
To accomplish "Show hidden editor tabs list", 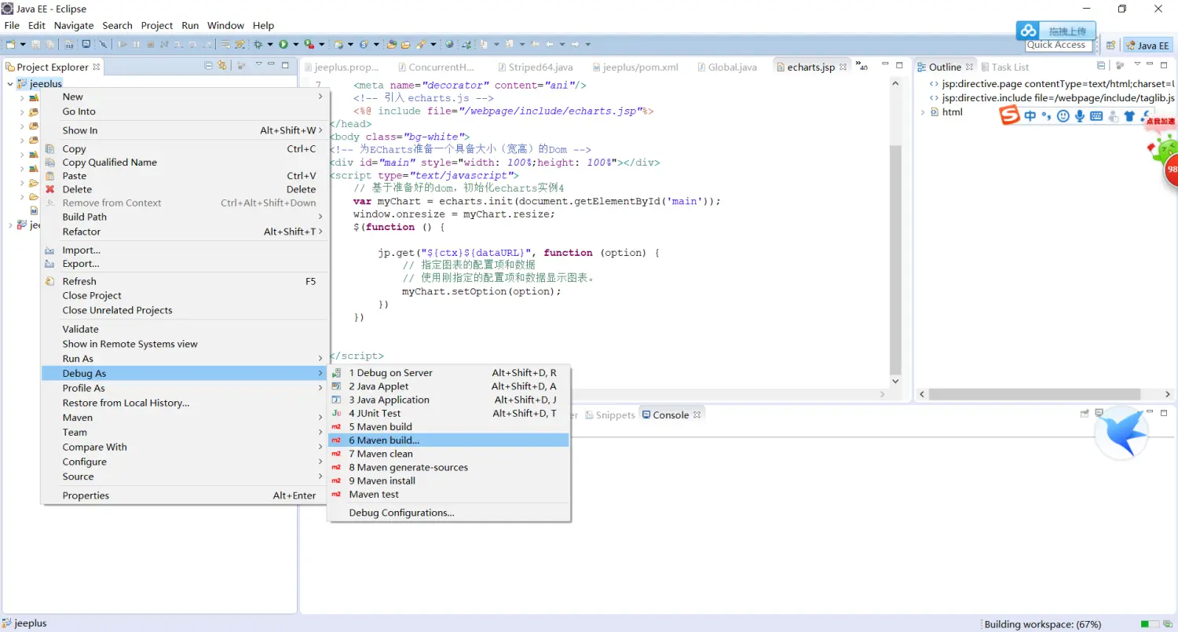I will tap(862, 66).
